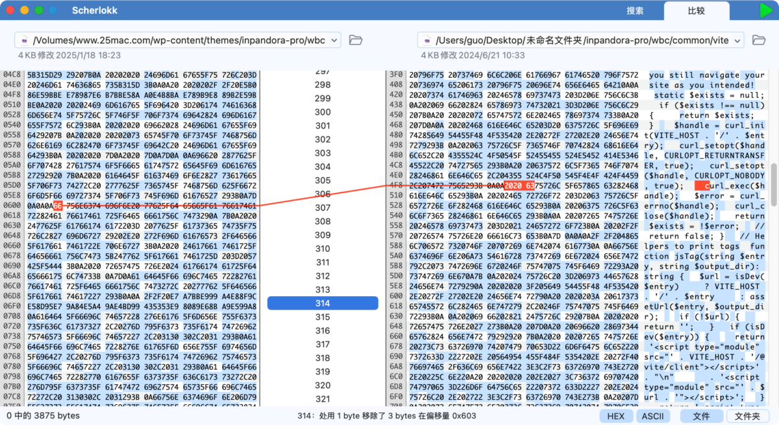Select difference 321 in the list
Viewport: 779px width, 425px height.
point(323,399)
